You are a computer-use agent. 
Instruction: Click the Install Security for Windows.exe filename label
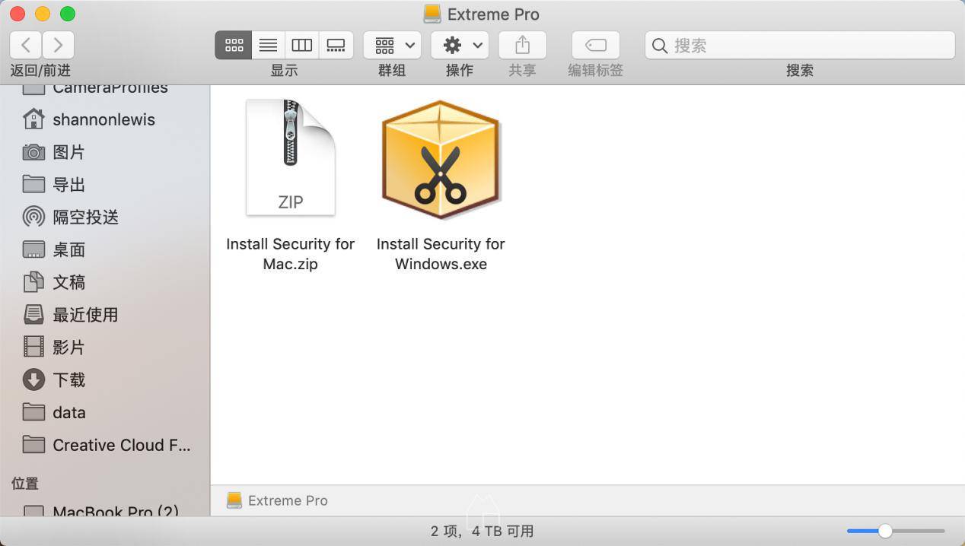tap(441, 254)
